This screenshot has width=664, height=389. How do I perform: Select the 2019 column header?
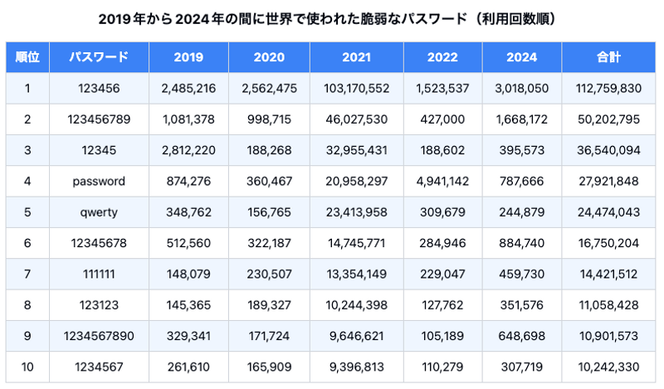188,57
